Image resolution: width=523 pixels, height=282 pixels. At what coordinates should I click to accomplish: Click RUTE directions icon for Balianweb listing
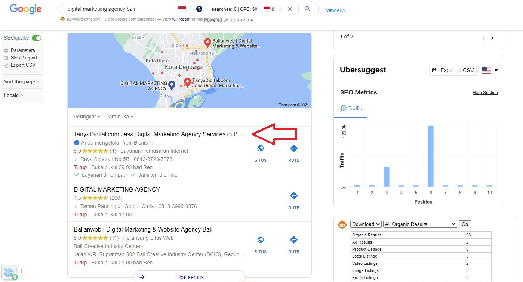pyautogui.click(x=294, y=240)
